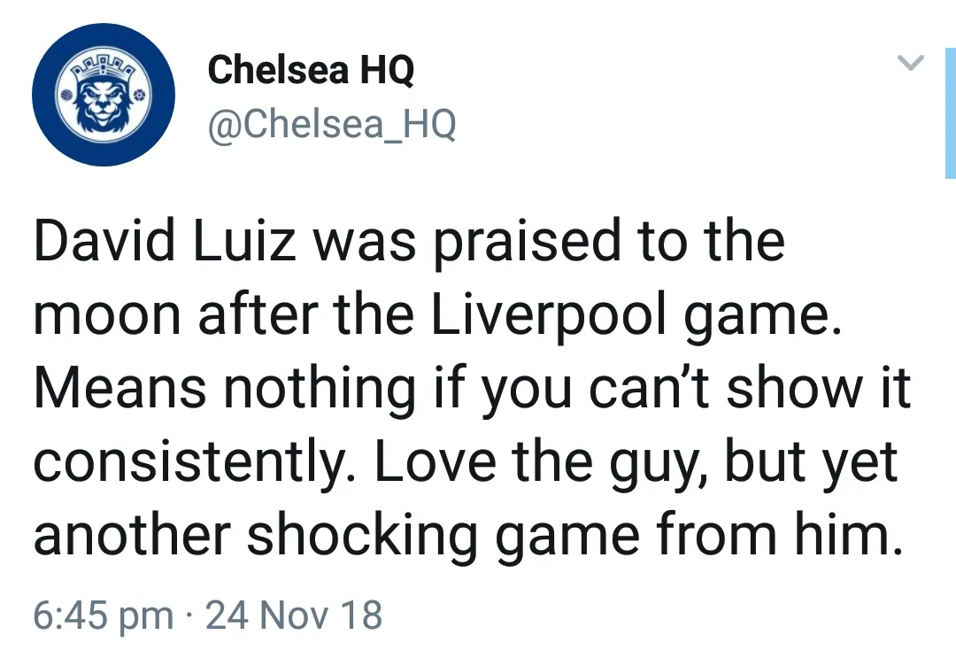Click the crown on the avatar lion
Image resolution: width=956 pixels, height=658 pixels.
[x=104, y=73]
